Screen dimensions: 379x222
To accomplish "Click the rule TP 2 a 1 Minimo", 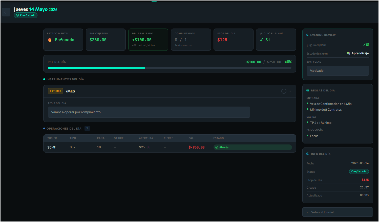I will pyautogui.click(x=321, y=123).
